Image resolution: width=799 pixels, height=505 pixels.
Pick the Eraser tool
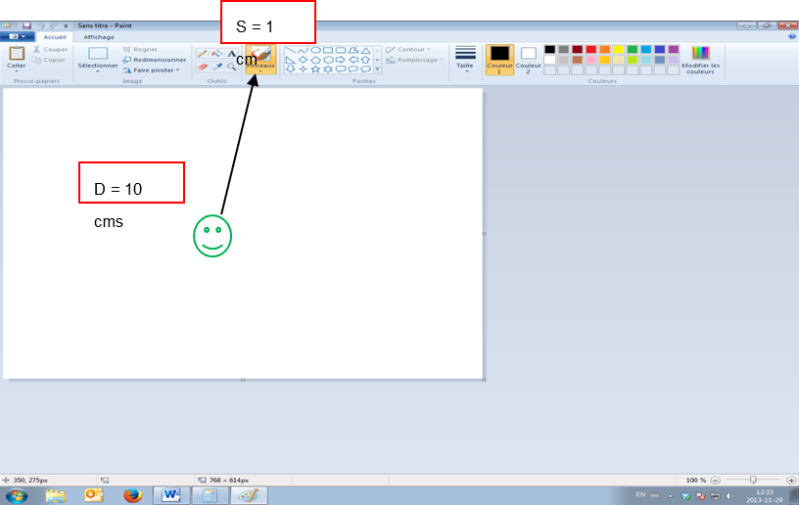pos(202,67)
